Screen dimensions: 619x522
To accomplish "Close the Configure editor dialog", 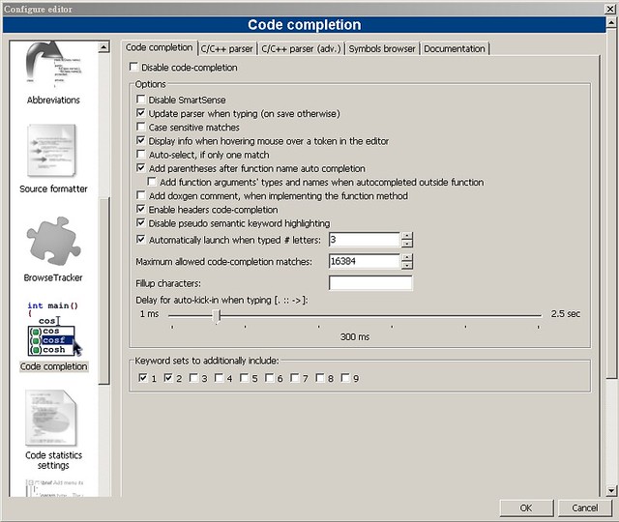I will click(x=610, y=9).
